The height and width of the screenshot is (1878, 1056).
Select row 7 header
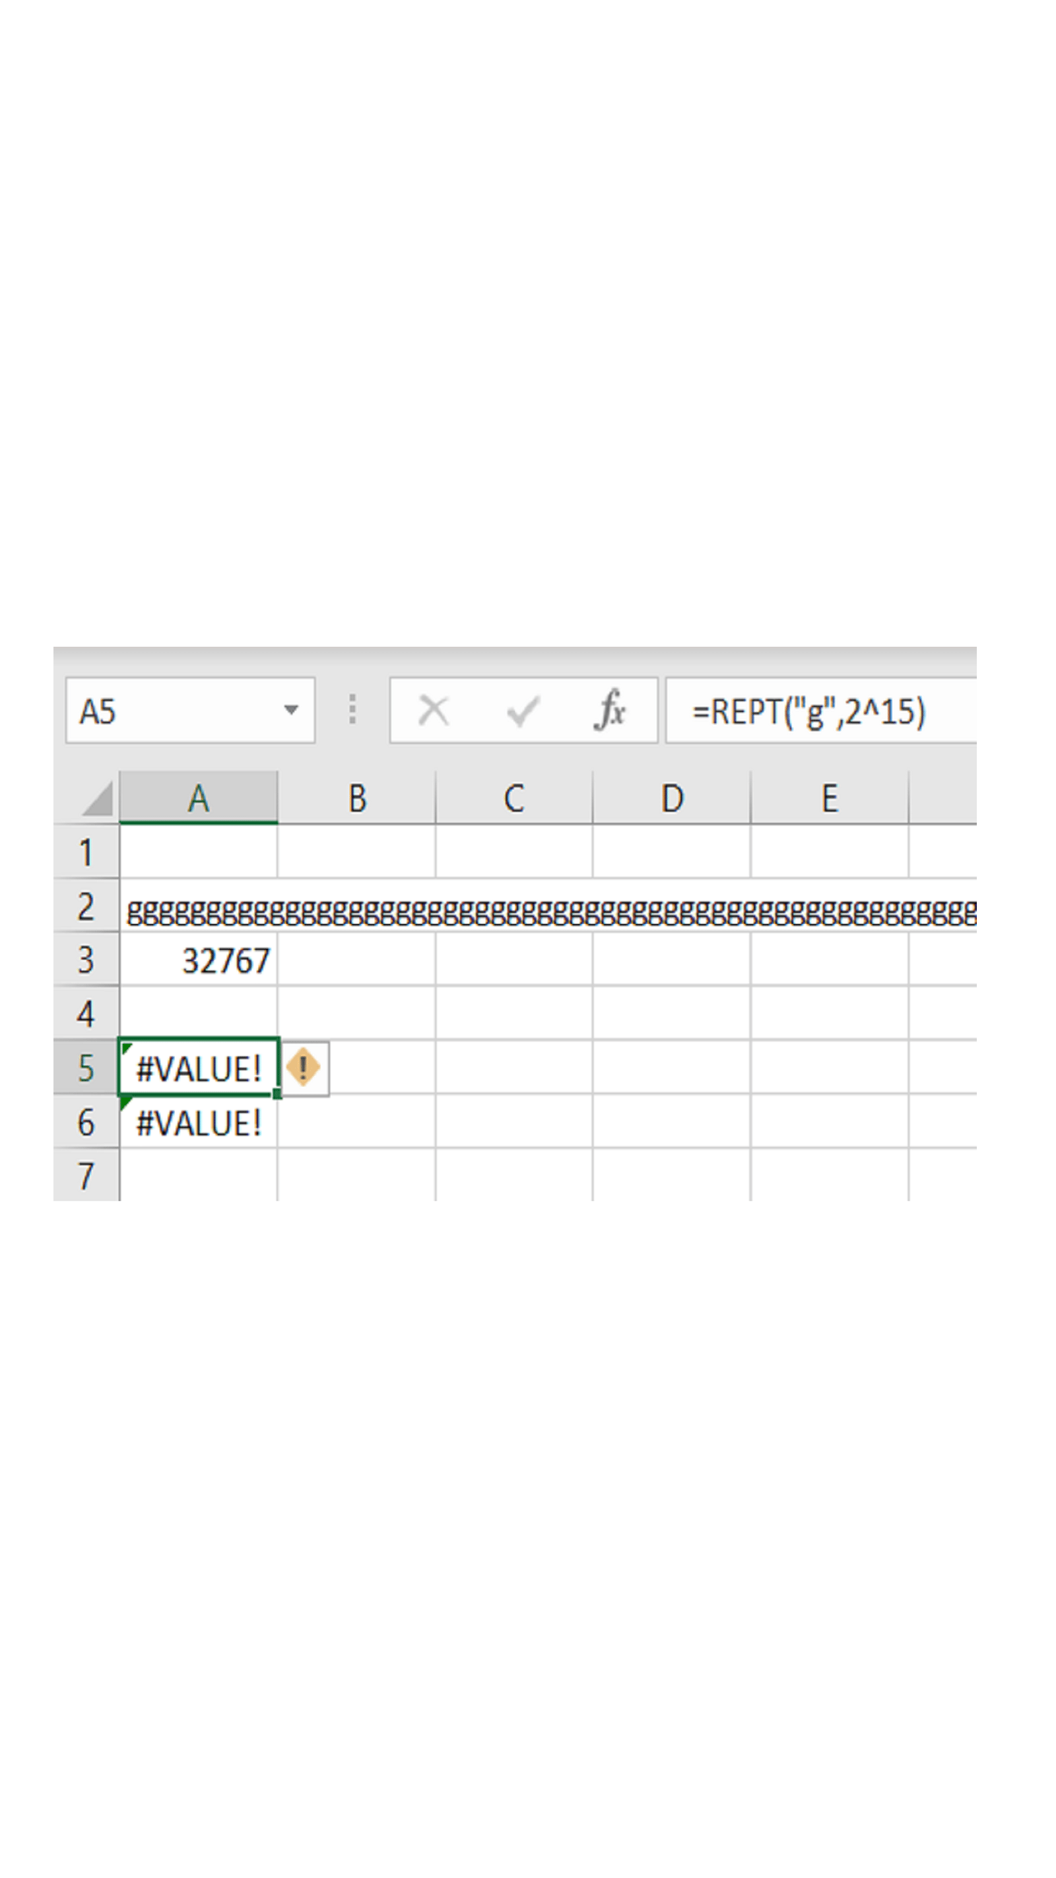(86, 1175)
